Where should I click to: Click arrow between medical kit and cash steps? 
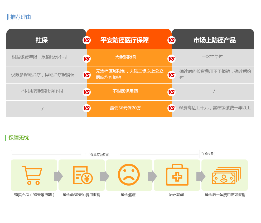pos(201,176)
